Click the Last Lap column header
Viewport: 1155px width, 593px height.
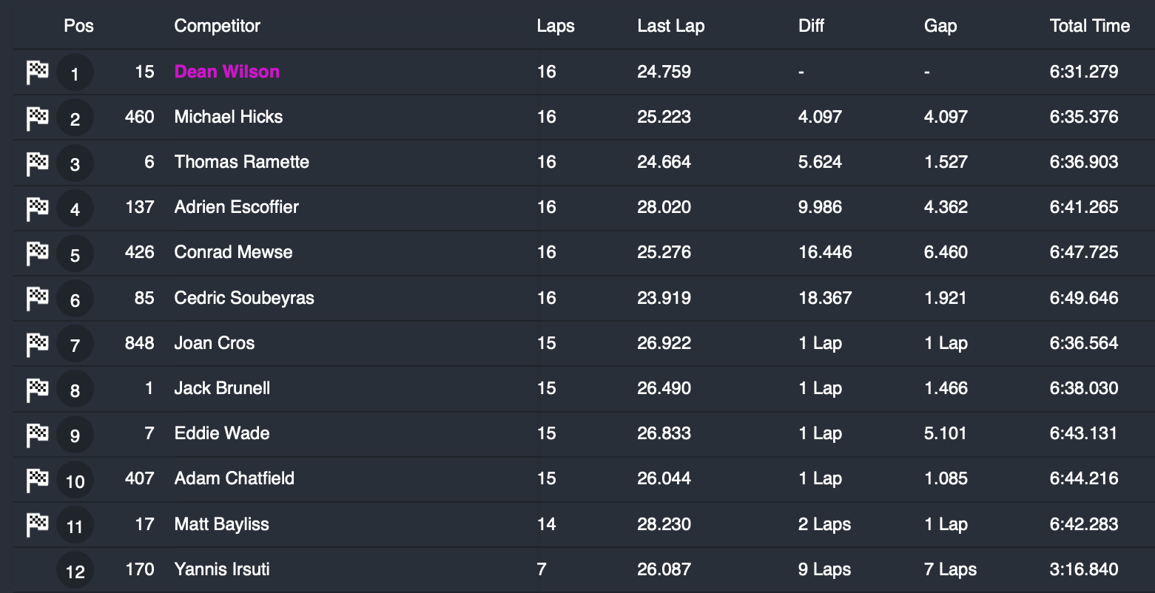coord(670,26)
